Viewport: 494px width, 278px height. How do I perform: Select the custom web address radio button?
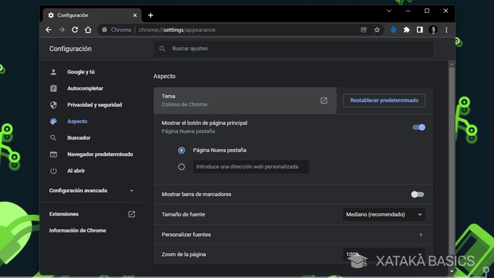[x=182, y=166]
